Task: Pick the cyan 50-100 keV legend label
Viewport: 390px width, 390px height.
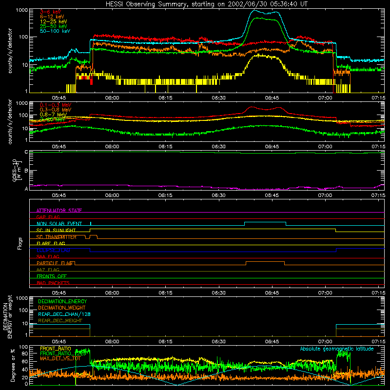Action: [55, 31]
